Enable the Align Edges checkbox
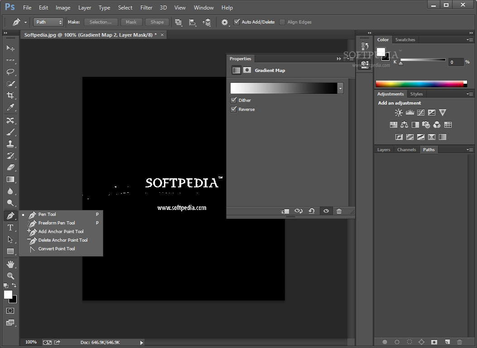 click(x=282, y=22)
